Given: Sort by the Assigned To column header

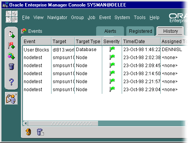Looking at the screenshot, I should tap(174, 42).
